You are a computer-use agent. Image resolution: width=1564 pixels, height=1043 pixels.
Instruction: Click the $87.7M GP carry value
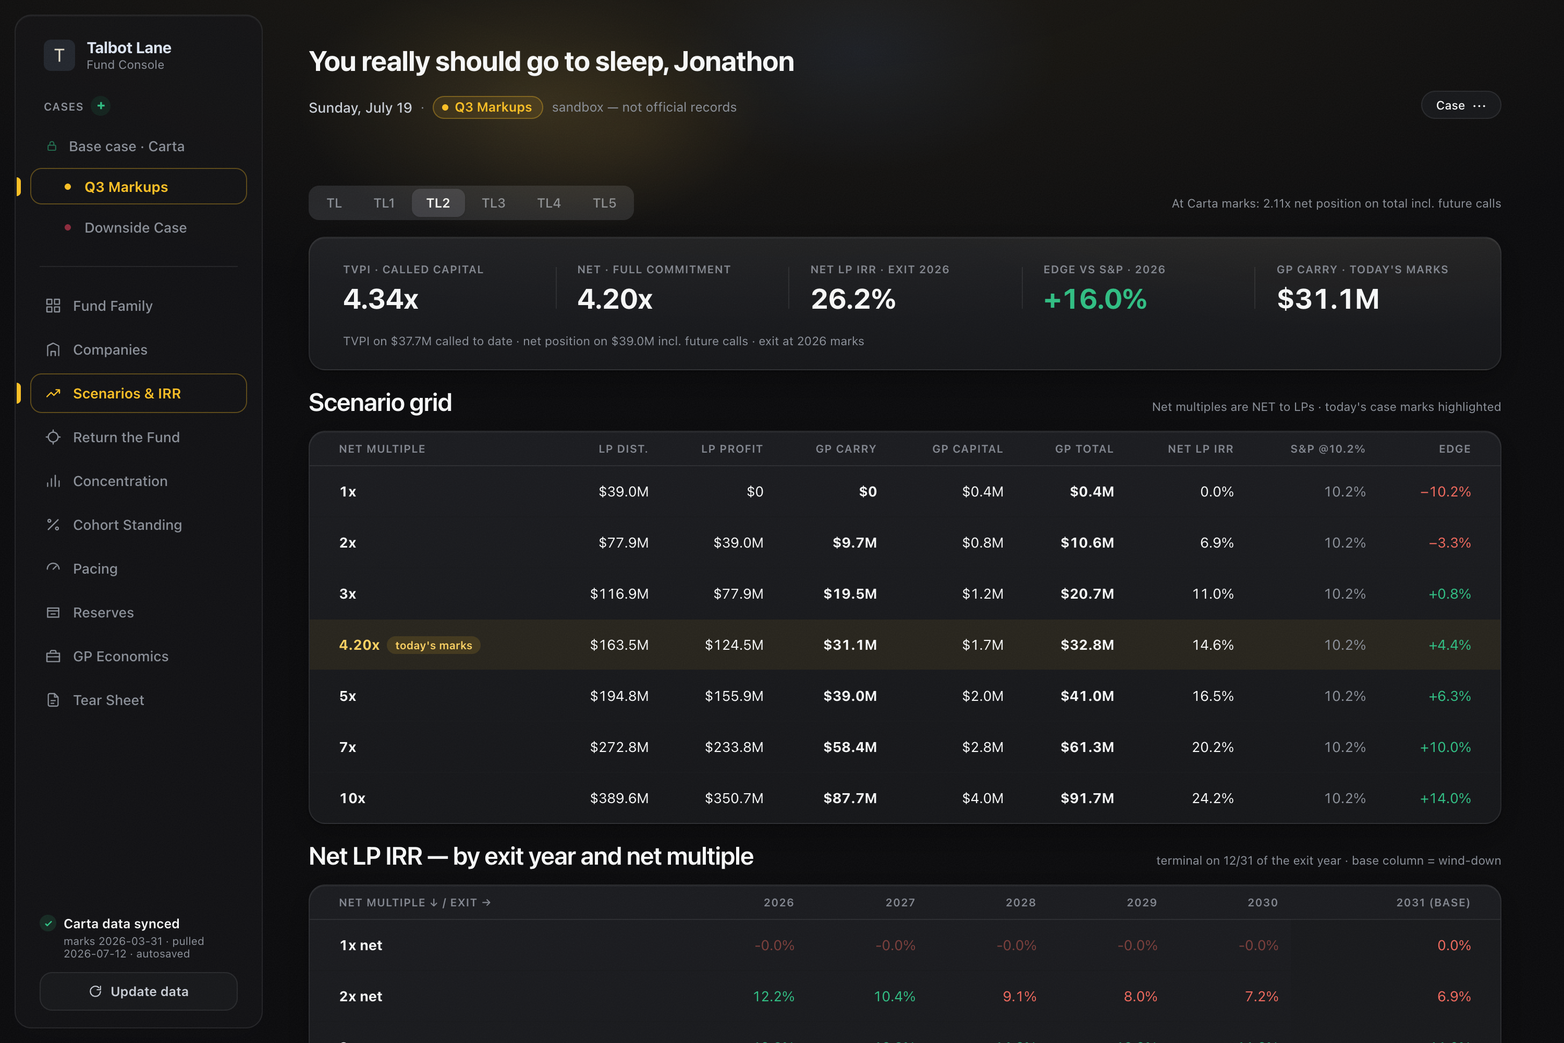(x=850, y=798)
